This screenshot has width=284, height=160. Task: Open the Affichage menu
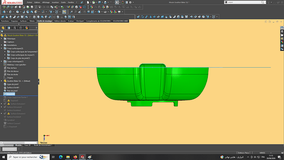pos(46,2)
